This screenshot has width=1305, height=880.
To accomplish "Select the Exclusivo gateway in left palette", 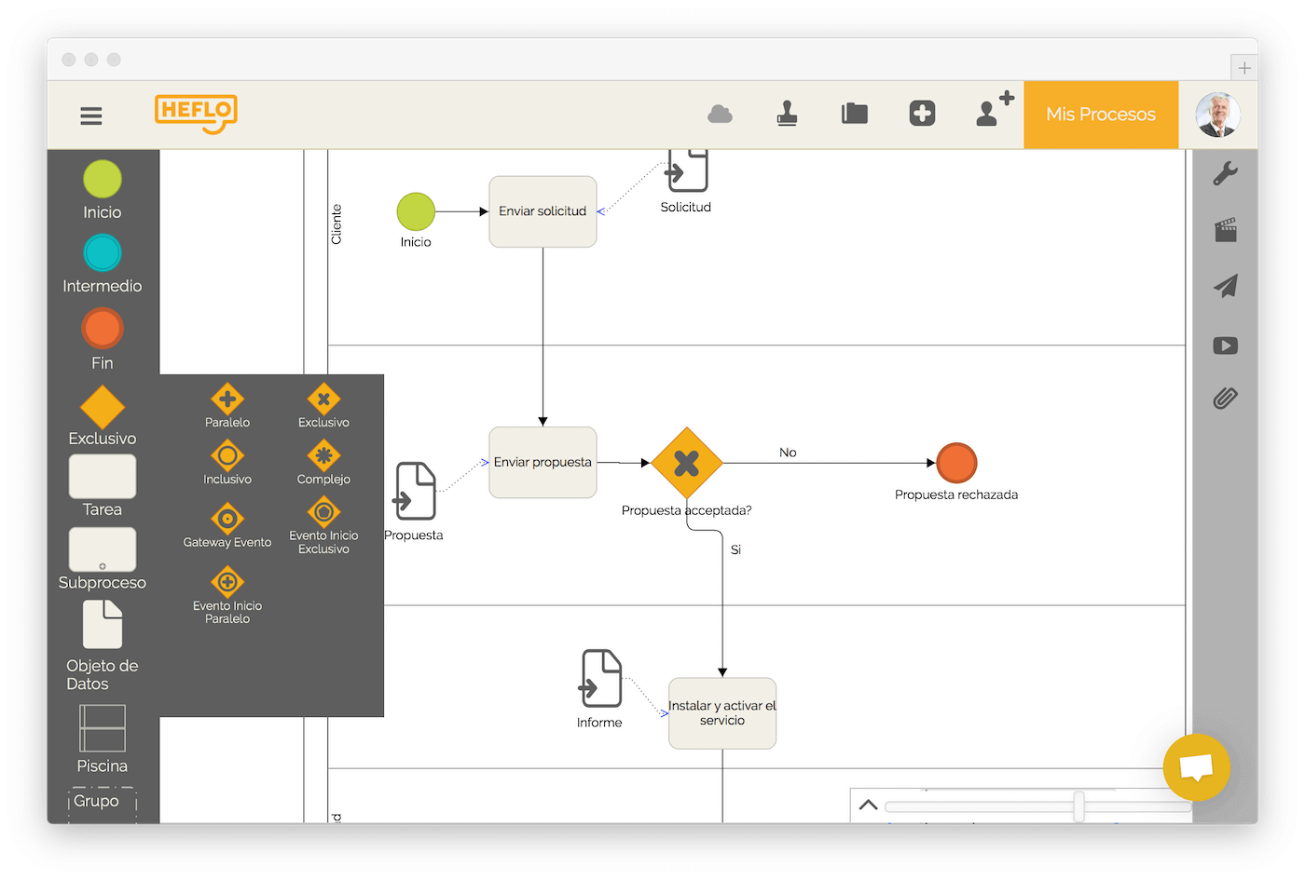I will click(x=103, y=408).
